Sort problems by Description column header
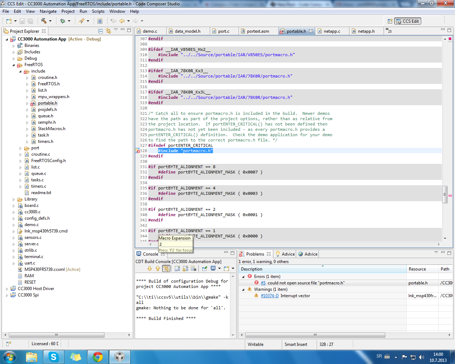The width and height of the screenshot is (455, 364). coord(322,269)
